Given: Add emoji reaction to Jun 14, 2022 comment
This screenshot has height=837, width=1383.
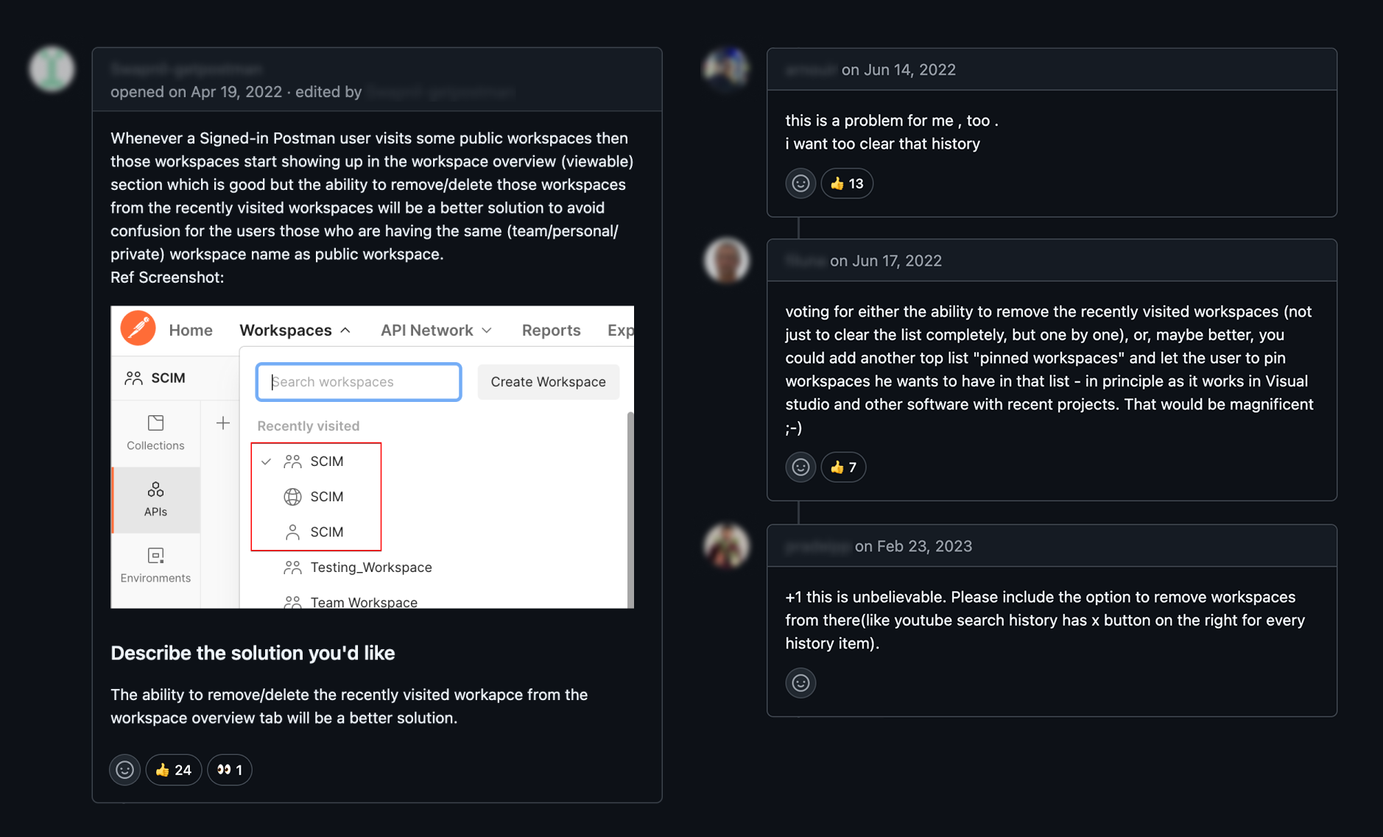Looking at the screenshot, I should (x=800, y=183).
